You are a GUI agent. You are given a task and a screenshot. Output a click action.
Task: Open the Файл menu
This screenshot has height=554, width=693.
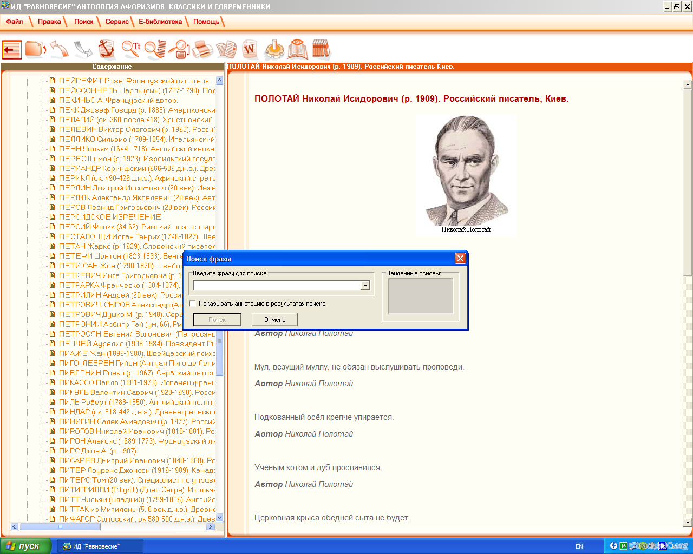pyautogui.click(x=15, y=22)
